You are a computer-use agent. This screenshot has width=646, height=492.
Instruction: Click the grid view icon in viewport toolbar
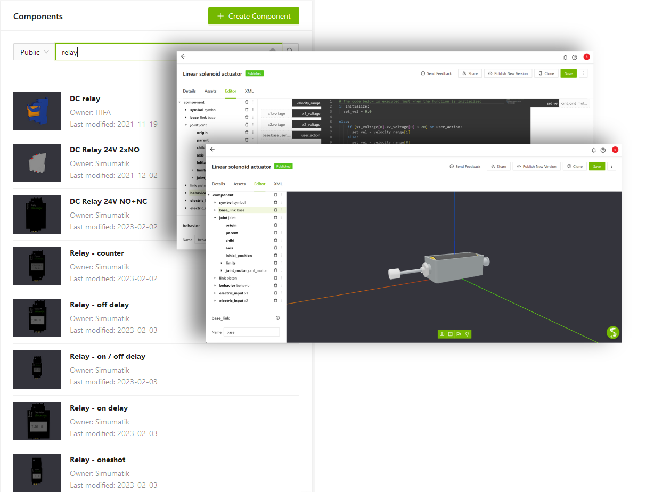[x=450, y=334]
